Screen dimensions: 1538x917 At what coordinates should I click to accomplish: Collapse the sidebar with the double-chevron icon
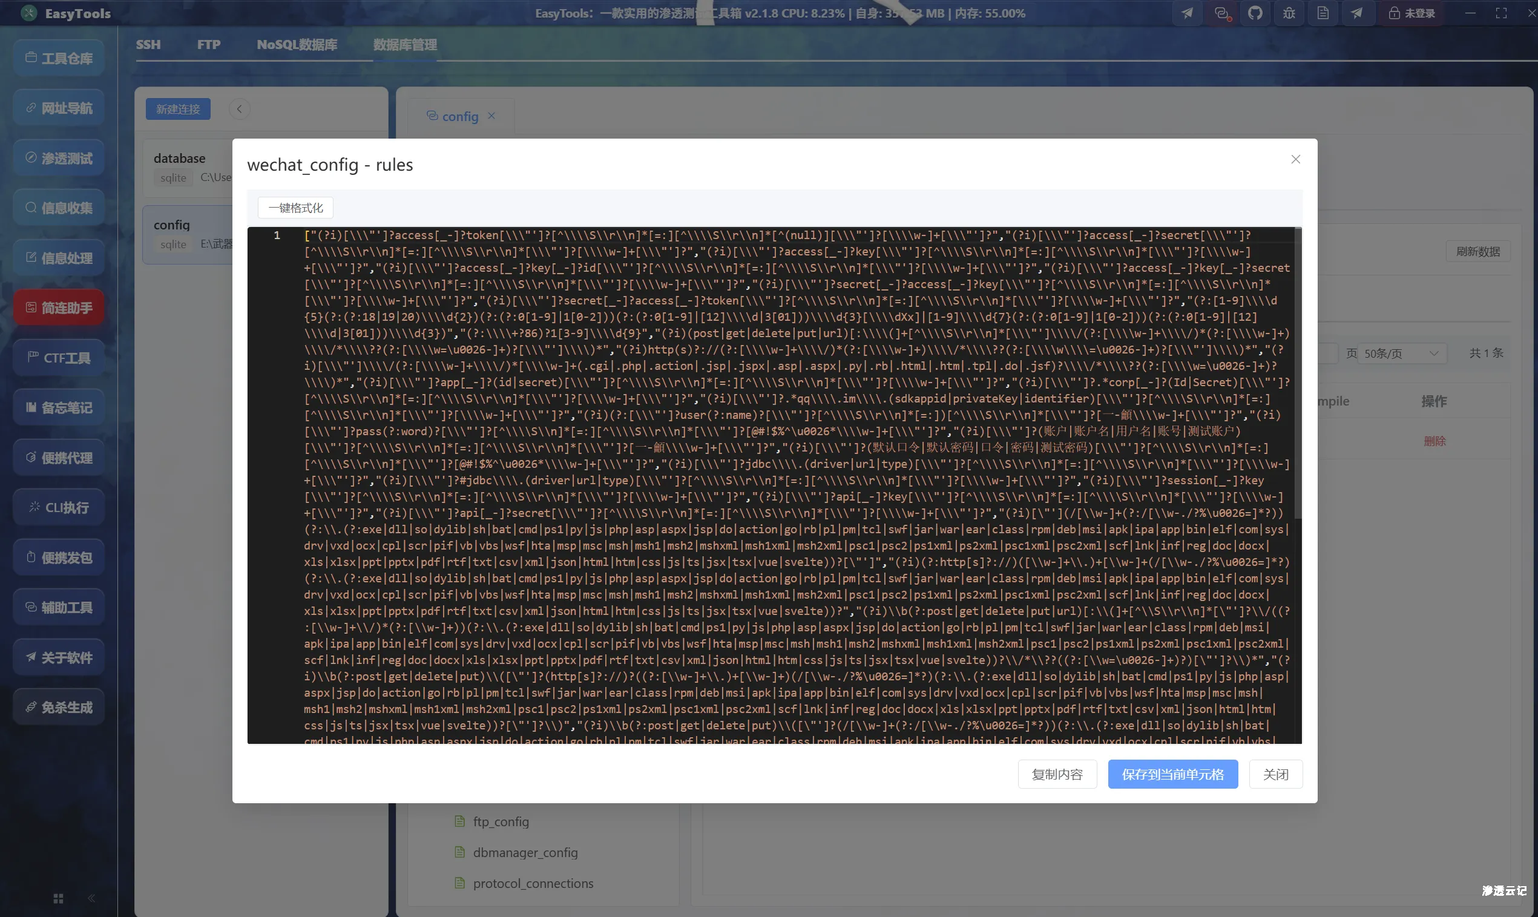(91, 898)
